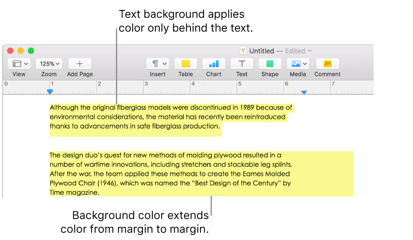
Task: Open the Media browser icon
Action: [296, 64]
